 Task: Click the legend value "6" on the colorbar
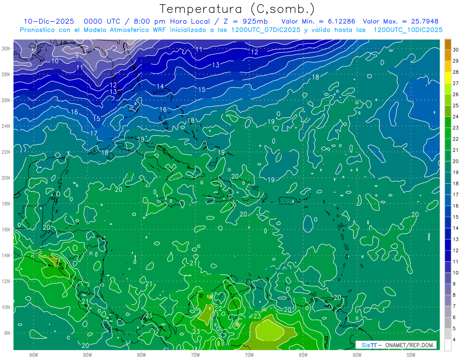pos(455,318)
